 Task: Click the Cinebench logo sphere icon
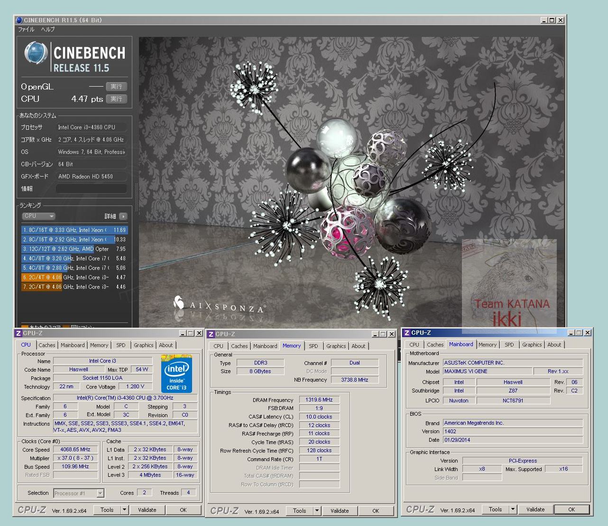point(36,53)
